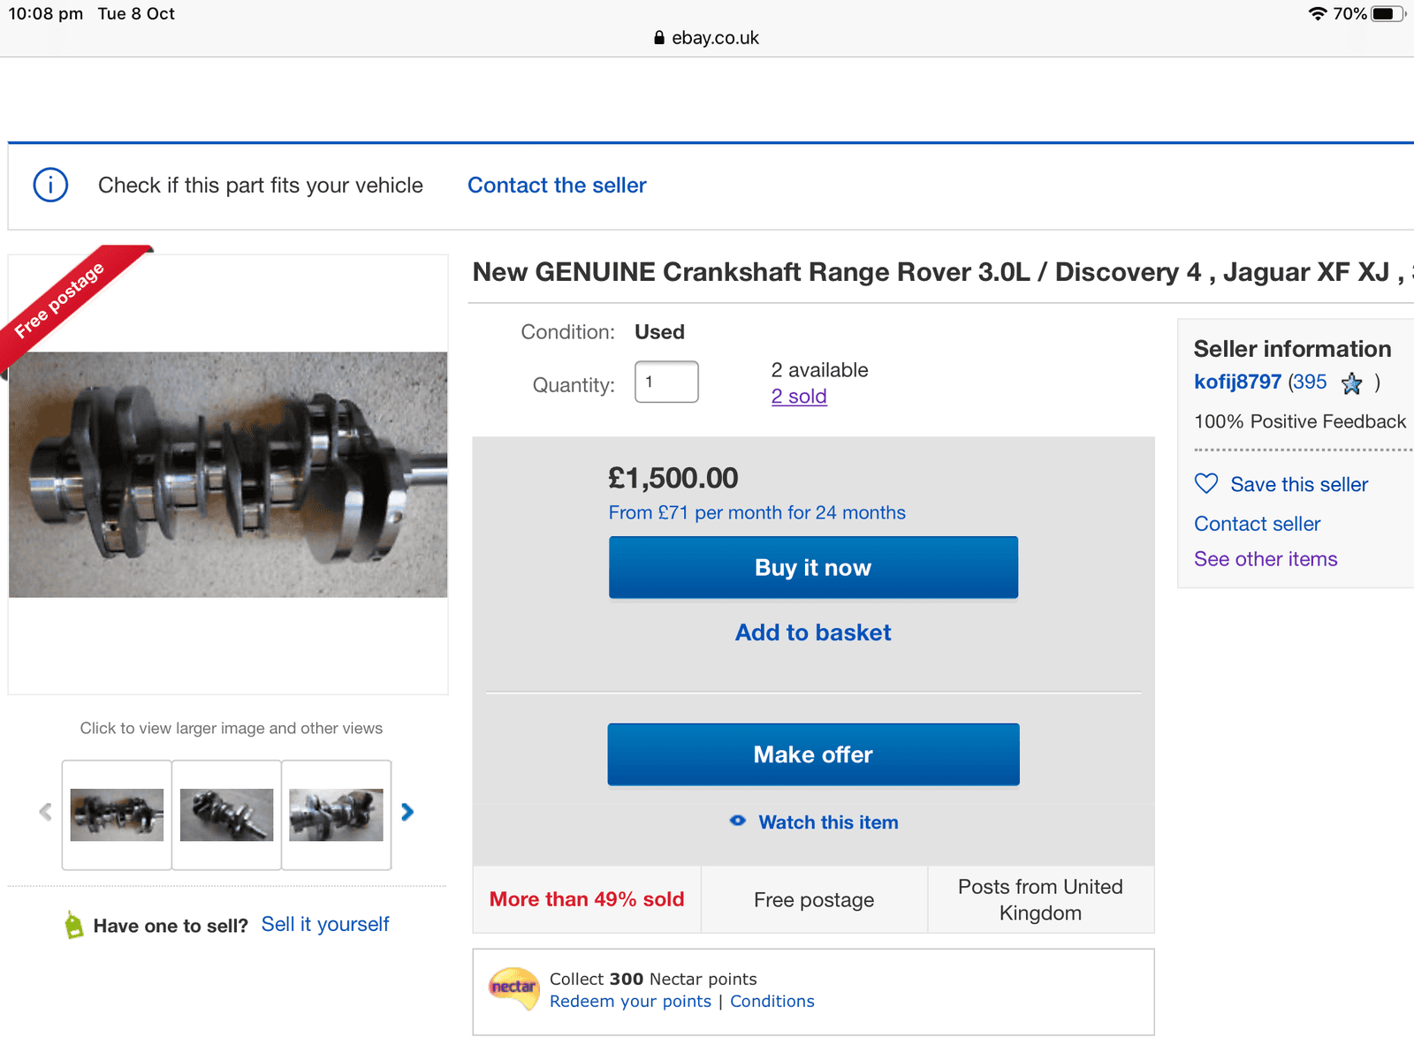Click the green sell tag icon
Screen dimensions: 1414x1060
pos(74,925)
